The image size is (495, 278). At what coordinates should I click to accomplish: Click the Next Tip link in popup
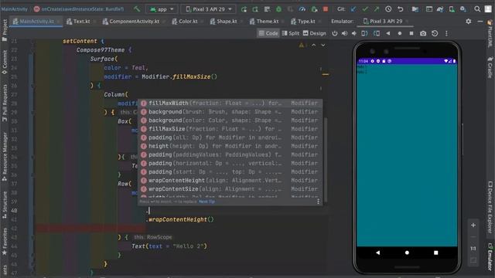point(207,202)
